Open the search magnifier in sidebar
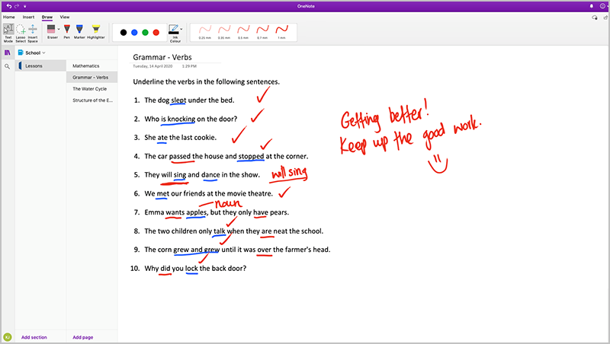 pyautogui.click(x=8, y=67)
